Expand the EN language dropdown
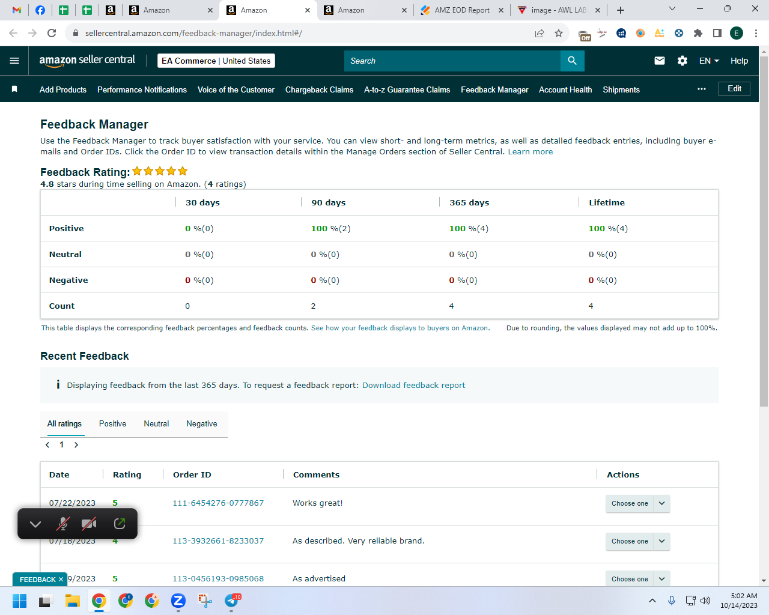This screenshot has height=615, width=769. click(709, 61)
